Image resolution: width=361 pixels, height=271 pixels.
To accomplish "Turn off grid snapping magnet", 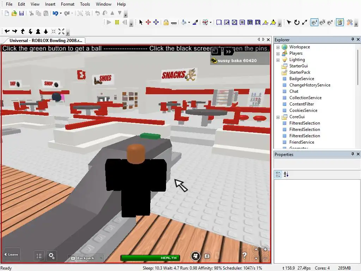I will point(330,22).
